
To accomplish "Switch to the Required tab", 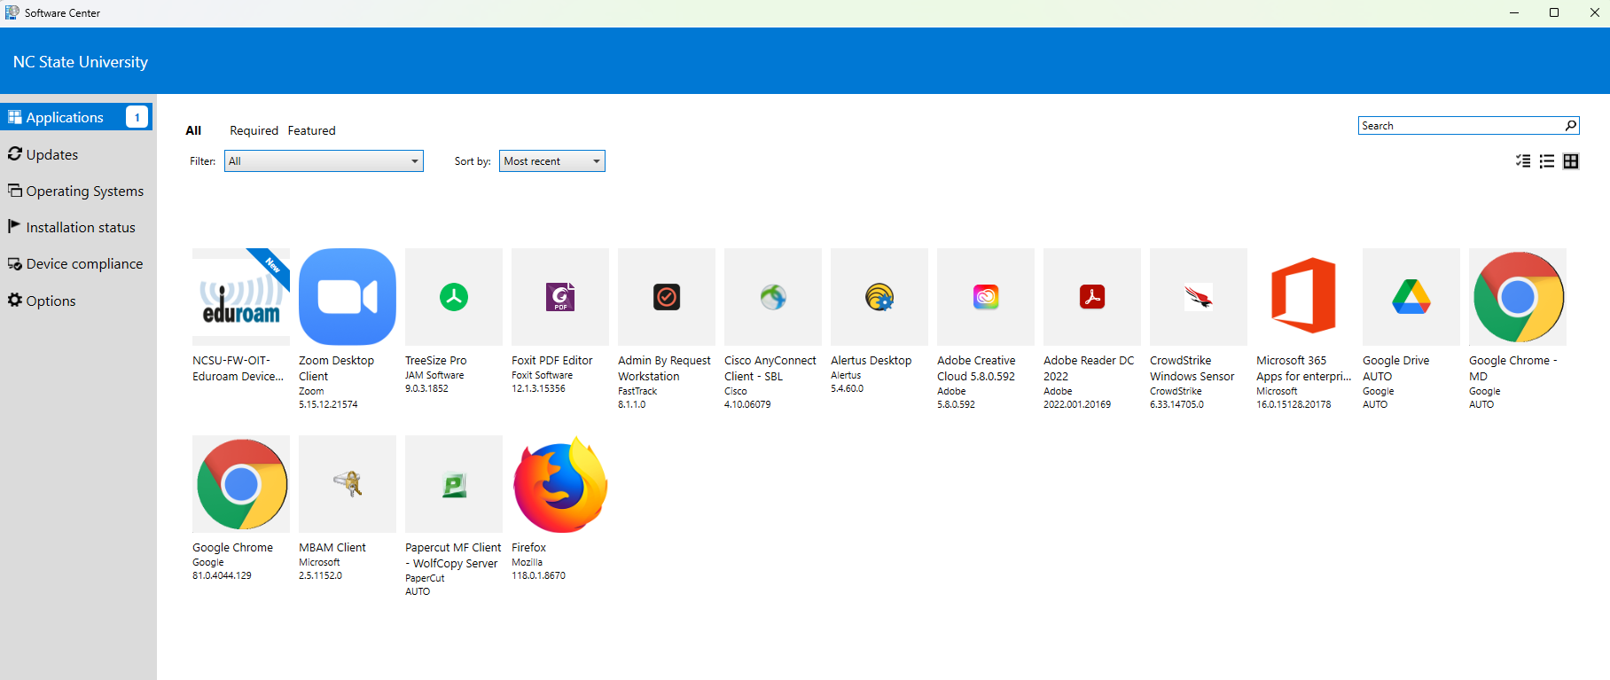I will point(254,130).
